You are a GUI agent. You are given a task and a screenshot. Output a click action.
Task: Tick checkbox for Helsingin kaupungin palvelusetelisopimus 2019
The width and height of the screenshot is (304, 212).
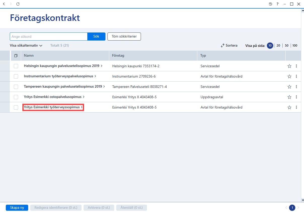16,66
